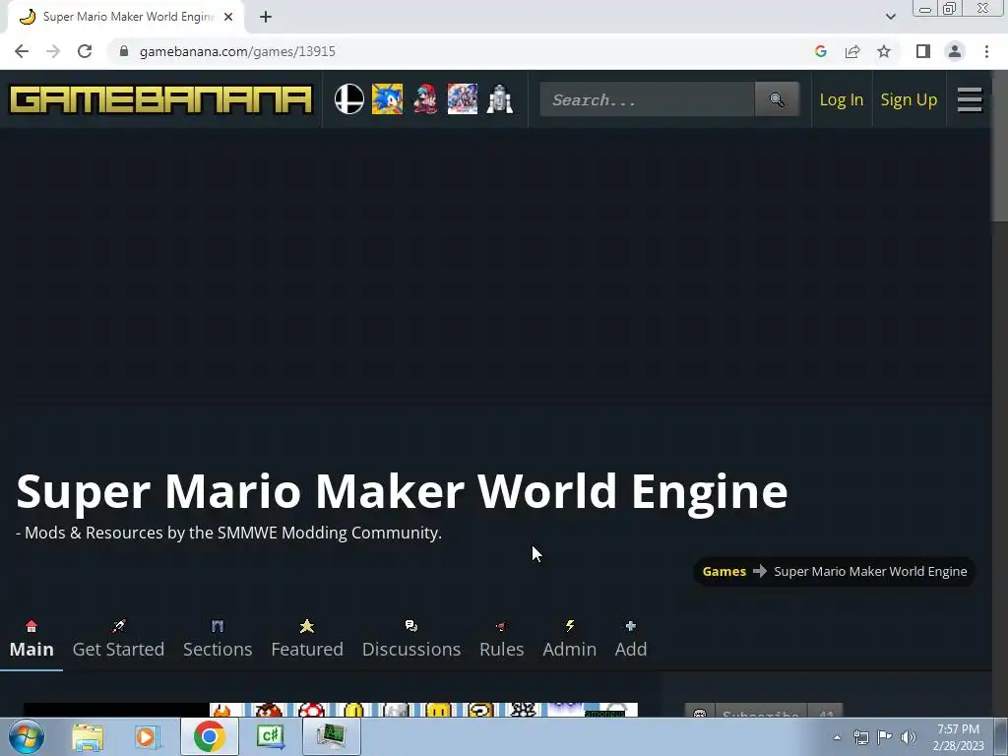Screen dimensions: 1008x756
Task: Click the Sign Up link
Action: 909,99
